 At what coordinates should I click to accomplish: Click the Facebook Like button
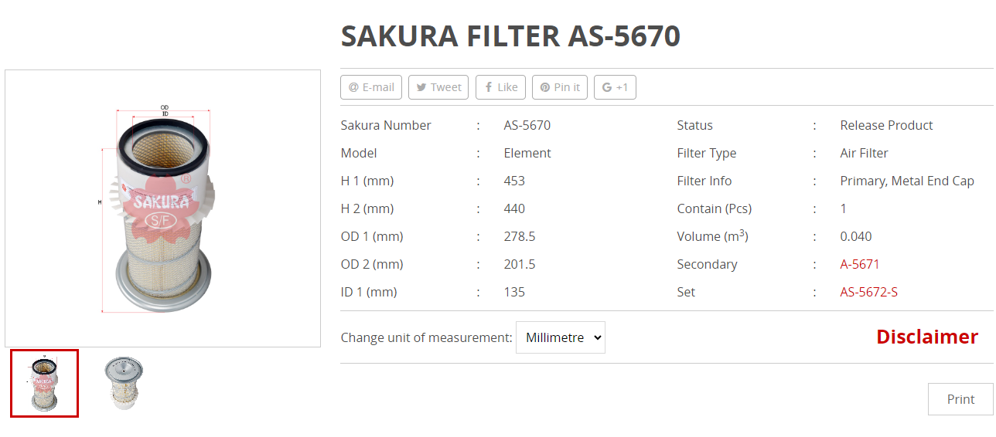(500, 87)
